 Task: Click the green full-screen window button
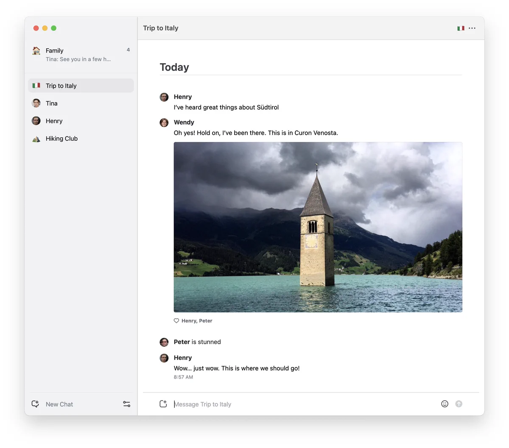(x=54, y=28)
